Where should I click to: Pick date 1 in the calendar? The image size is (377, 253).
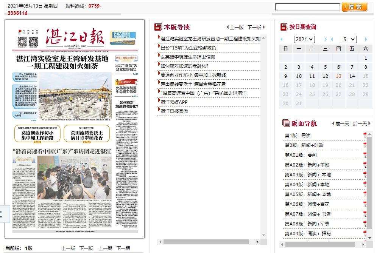coord(366,58)
